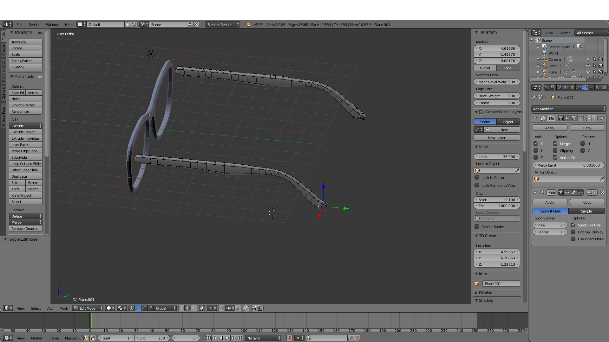Viewport: 609px width, 342px height.
Task: Hide the Lamp via its eye icon
Action: point(588,66)
